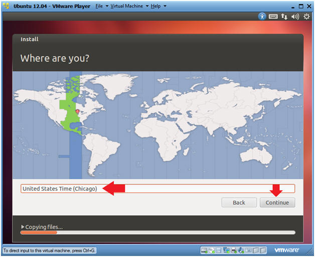Screen dimensions: 315x257
Task: Open the Virtual Machine menu
Action: [x=127, y=6]
